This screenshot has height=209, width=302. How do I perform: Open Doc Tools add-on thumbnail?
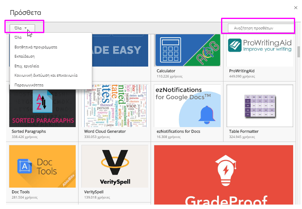click(x=42, y=166)
